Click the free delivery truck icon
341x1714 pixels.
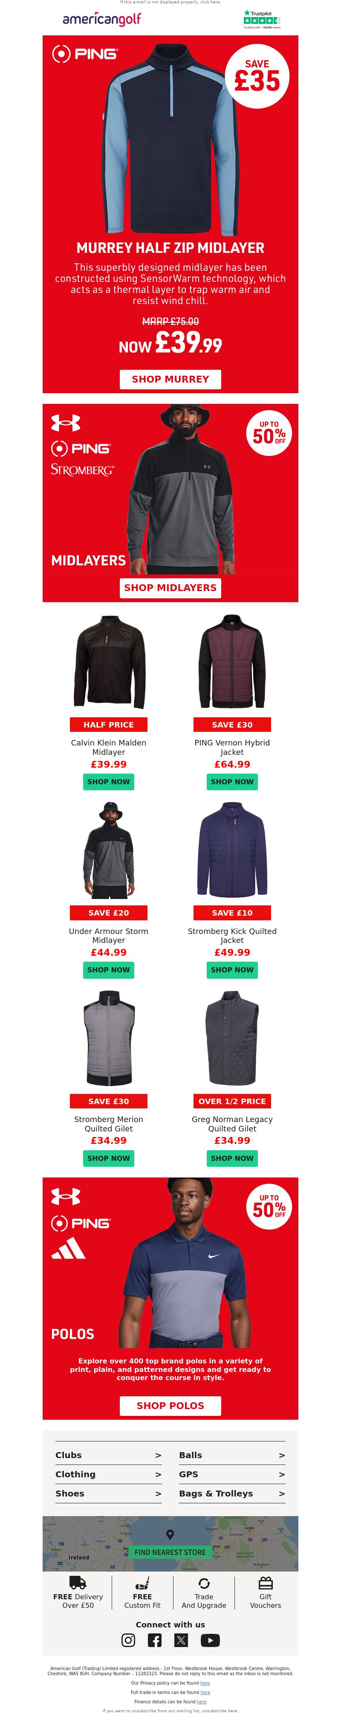(x=78, y=1582)
